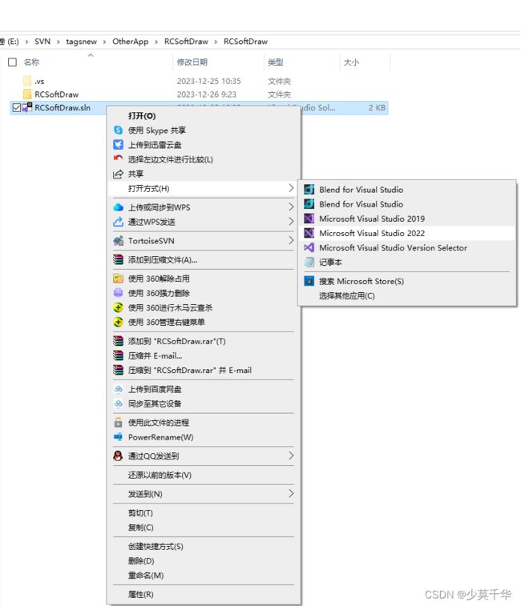
Task: Sort by 大小 column header
Action: [351, 62]
